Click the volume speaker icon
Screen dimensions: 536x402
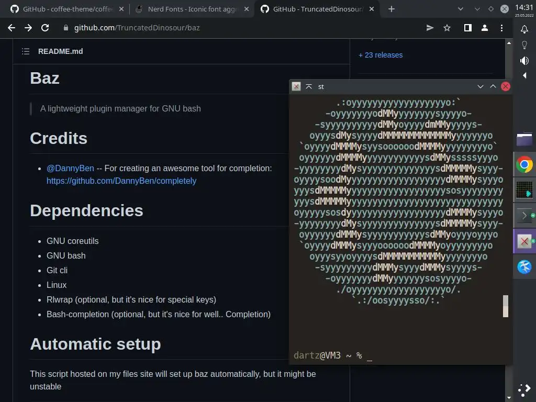click(524, 61)
